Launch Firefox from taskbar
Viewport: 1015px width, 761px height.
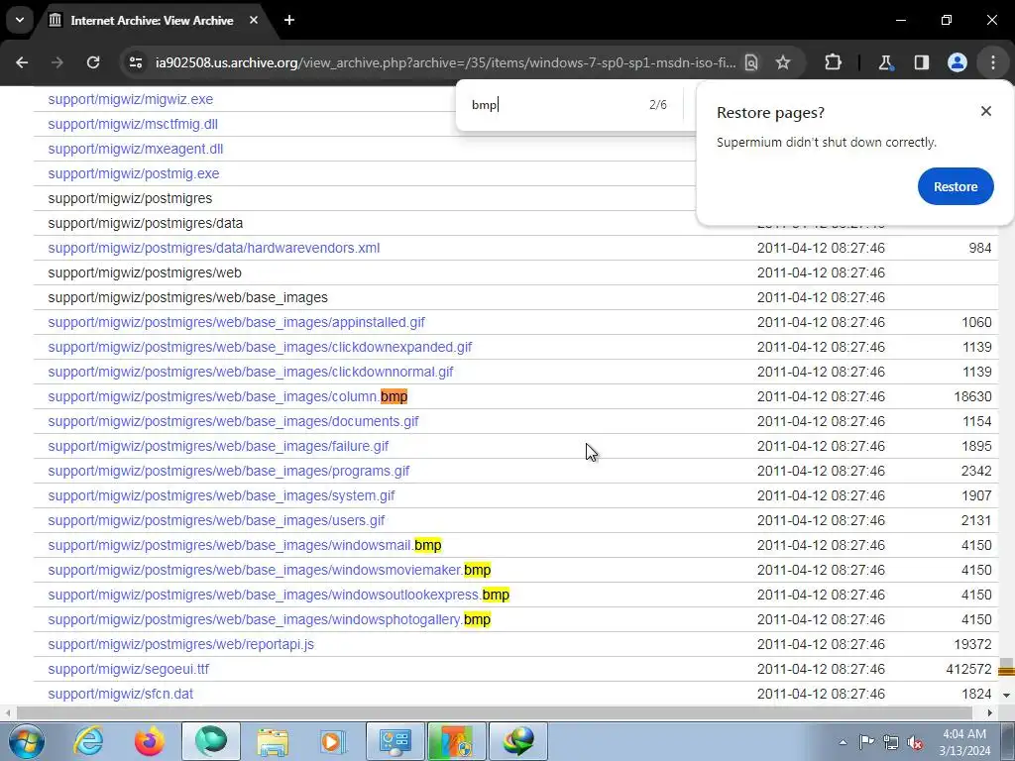[149, 741]
